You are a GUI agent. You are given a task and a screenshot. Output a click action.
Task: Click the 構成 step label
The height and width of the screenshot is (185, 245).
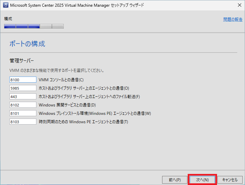pos(8,19)
